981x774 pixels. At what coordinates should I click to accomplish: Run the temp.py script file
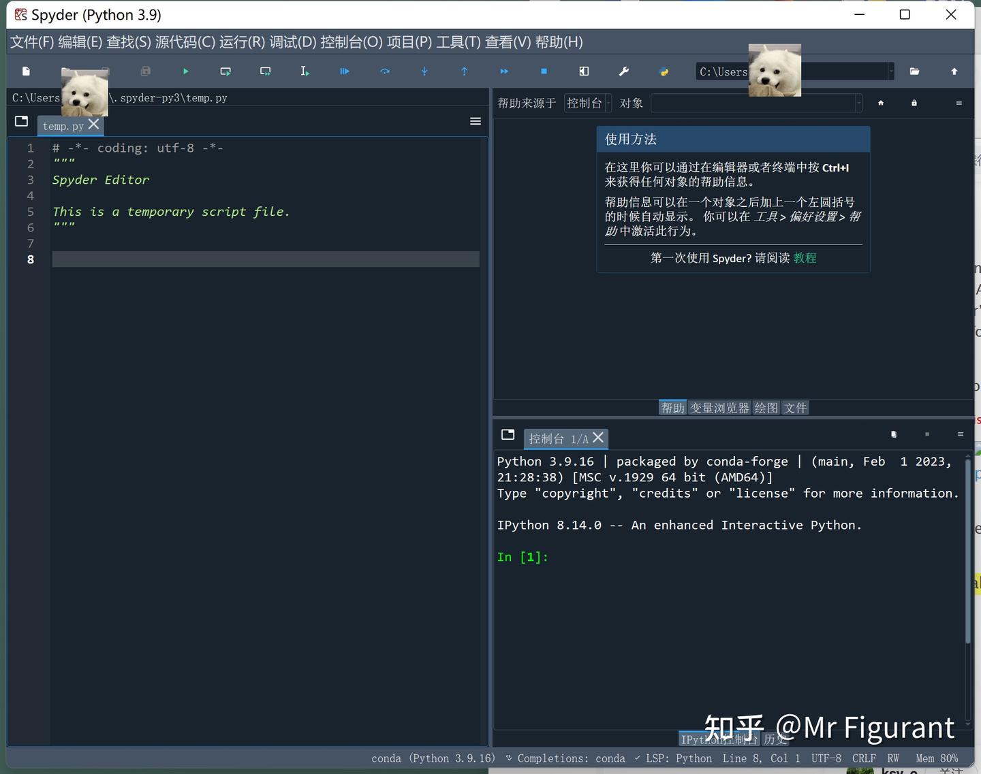(x=186, y=71)
